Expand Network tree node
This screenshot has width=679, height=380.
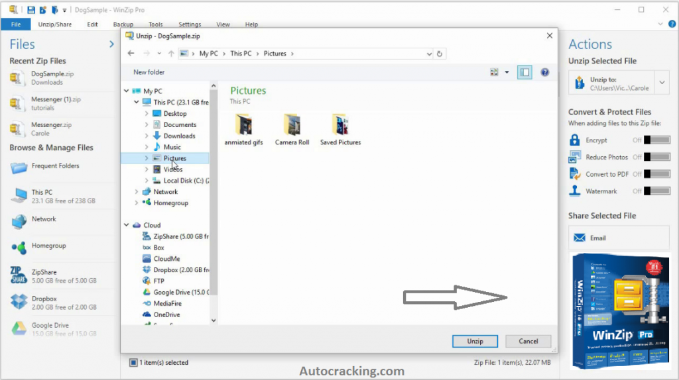coord(137,191)
